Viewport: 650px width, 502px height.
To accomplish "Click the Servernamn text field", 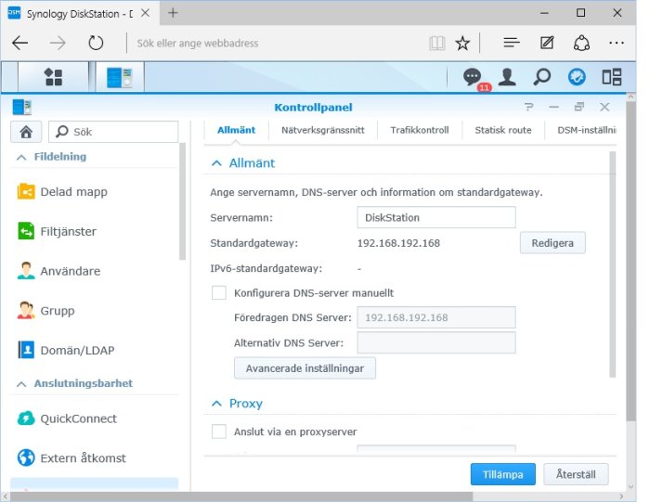I will point(436,217).
